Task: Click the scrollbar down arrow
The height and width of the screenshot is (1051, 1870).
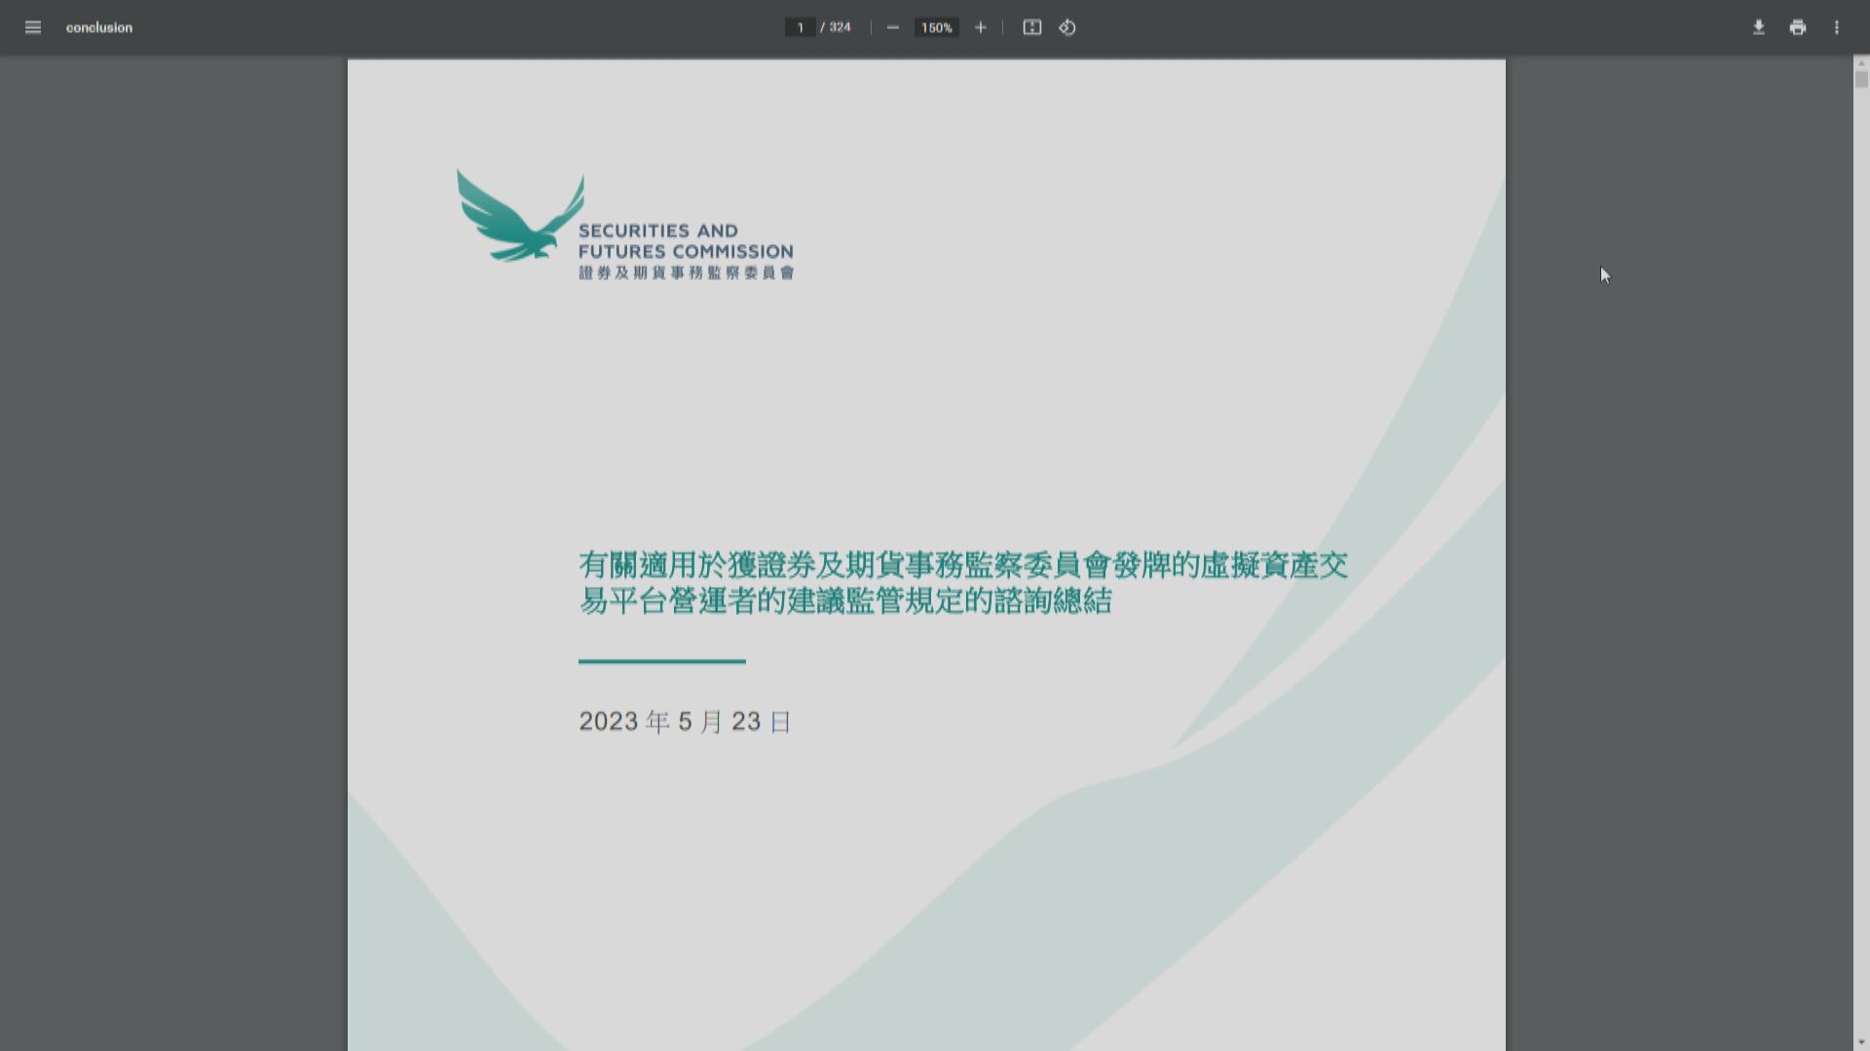Action: click(x=1861, y=1043)
